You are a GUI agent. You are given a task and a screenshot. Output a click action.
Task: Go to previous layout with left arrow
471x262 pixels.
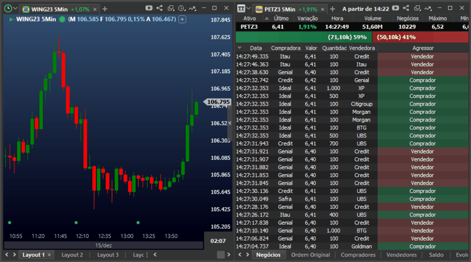click(x=7, y=254)
